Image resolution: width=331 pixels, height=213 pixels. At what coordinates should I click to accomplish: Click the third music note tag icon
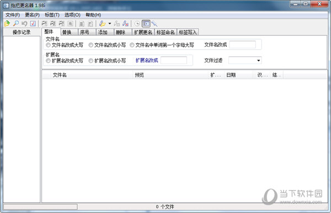(x=61, y=23)
